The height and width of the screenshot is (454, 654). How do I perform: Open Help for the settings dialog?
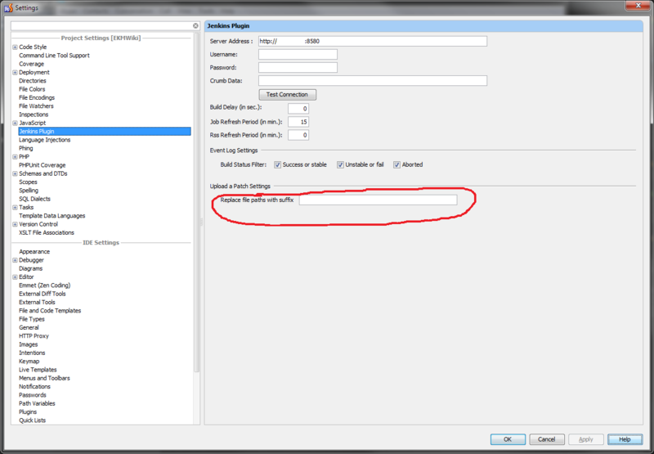pyautogui.click(x=625, y=439)
